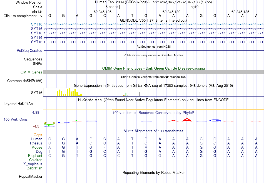Click the dash gap in the Mouse alignment row
This screenshot has height=183, width=264.
tap(105, 148)
